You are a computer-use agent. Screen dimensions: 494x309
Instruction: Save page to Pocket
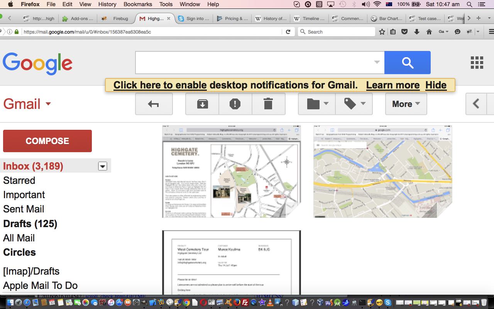click(404, 32)
